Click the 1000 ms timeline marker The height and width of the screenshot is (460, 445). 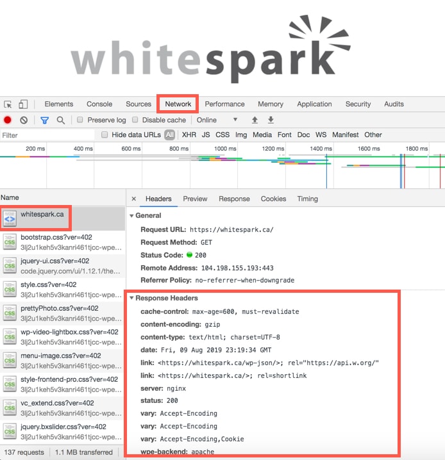coord(225,149)
